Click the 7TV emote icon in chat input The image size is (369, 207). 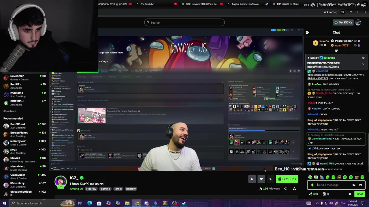pos(354,185)
